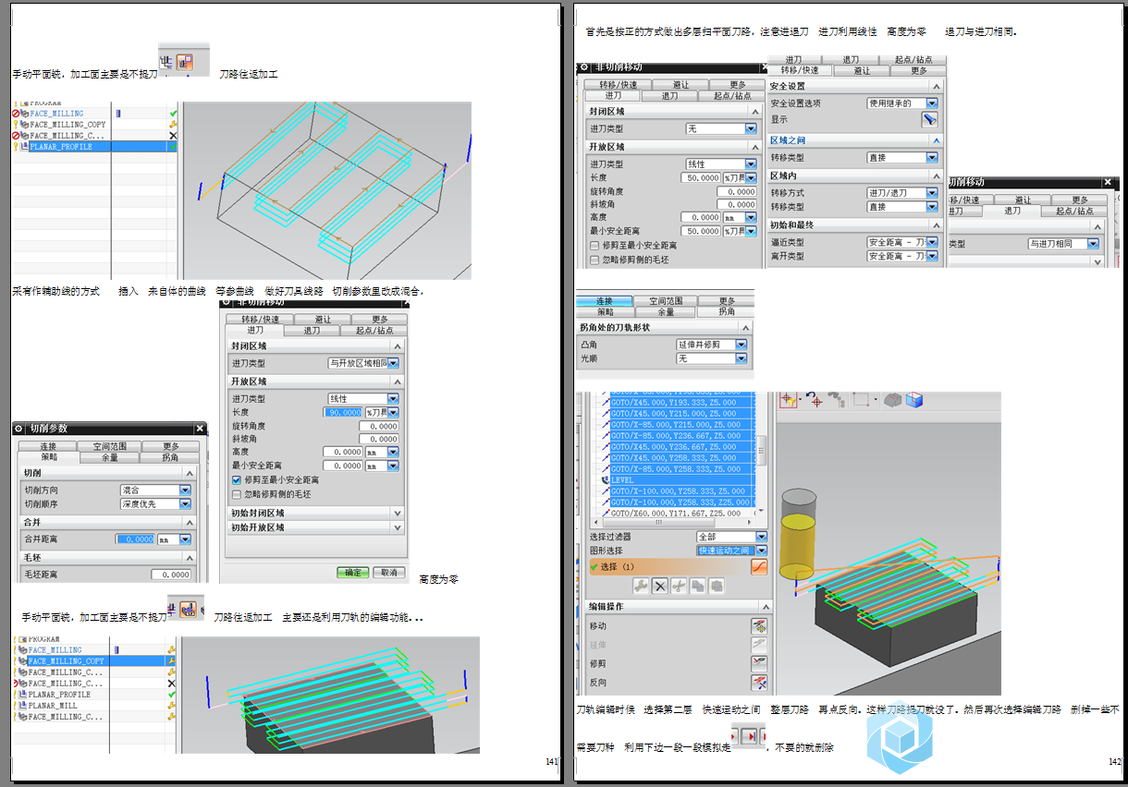Screen dimensions: 1128x787
Task: Click the copy icon next to the scissors
Action: click(x=696, y=586)
